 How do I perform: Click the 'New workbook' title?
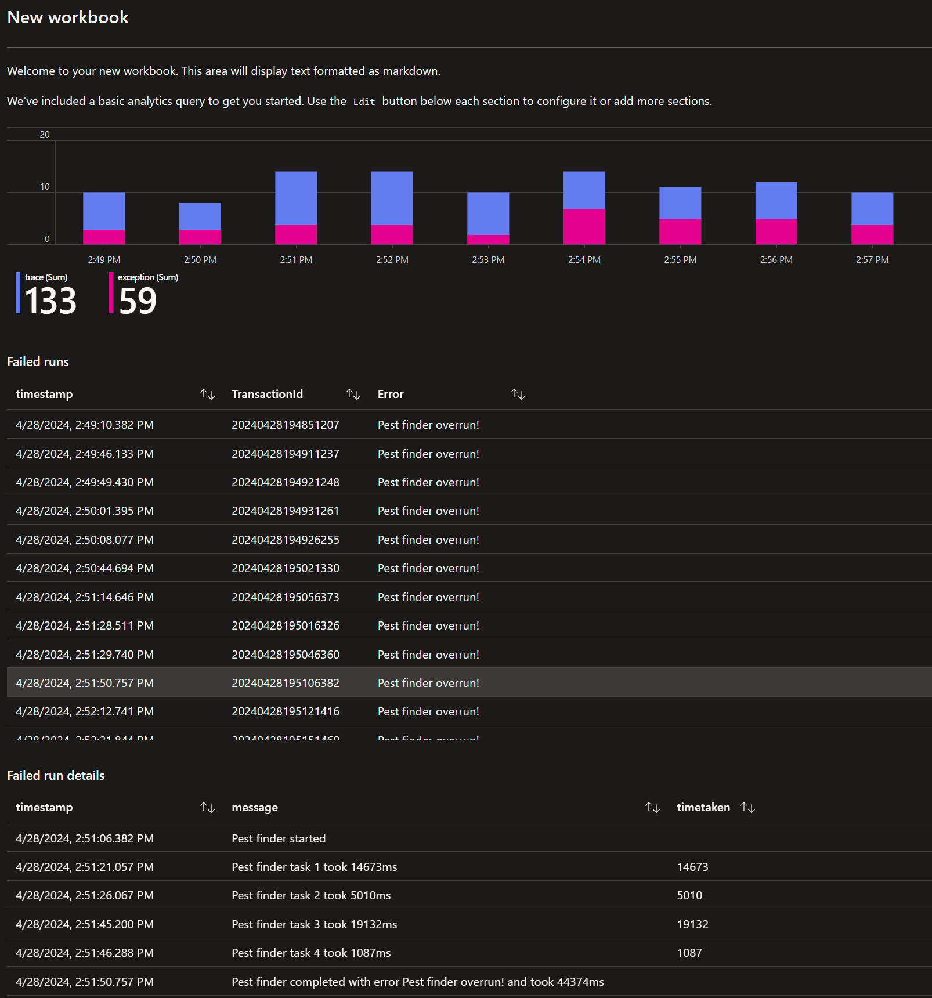click(68, 17)
